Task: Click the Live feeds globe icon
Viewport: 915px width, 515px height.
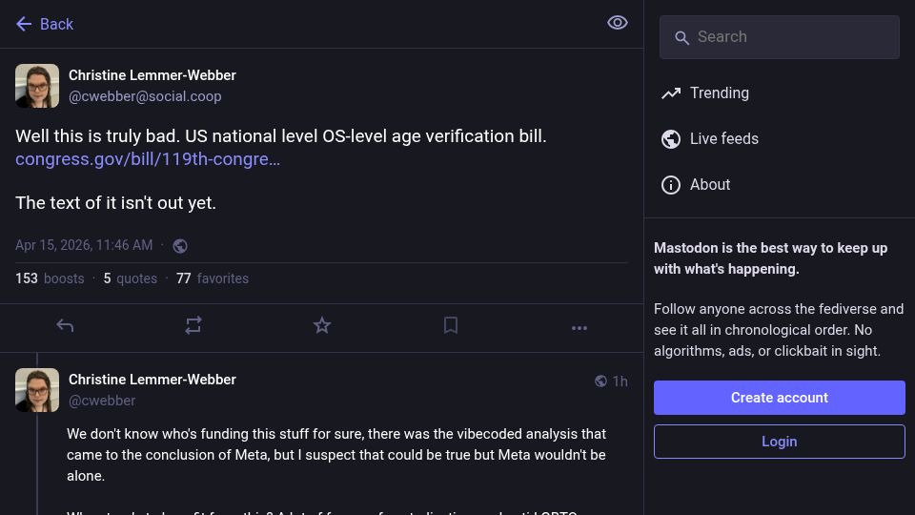Action: (670, 139)
